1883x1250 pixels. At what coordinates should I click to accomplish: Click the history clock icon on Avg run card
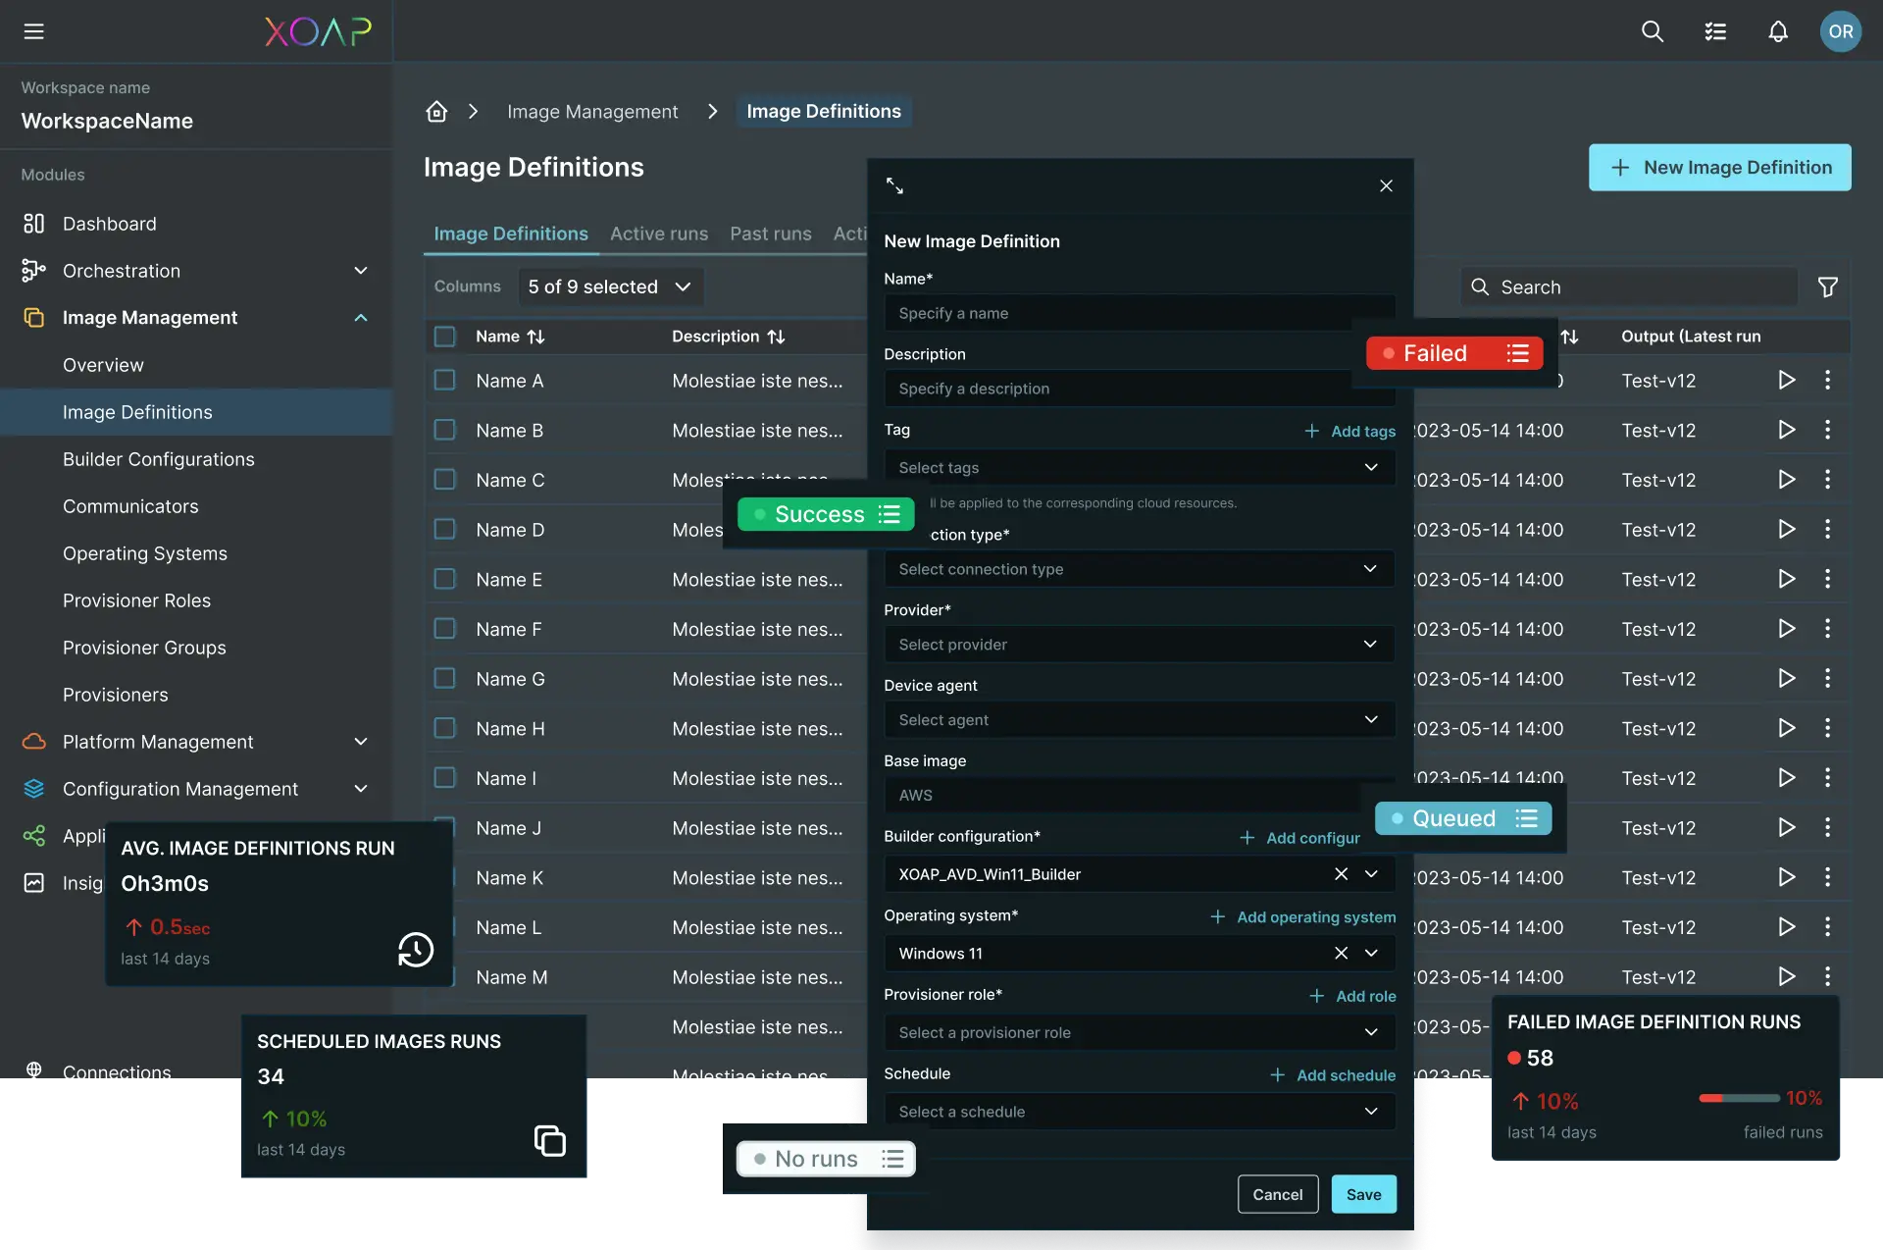[x=416, y=949]
